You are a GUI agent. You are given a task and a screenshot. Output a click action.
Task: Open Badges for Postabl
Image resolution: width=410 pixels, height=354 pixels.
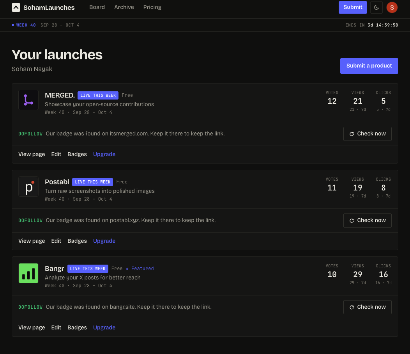77,241
